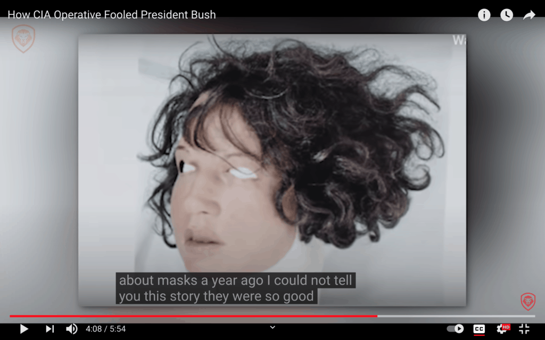
Task: Open the info cards icon
Action: 484,15
